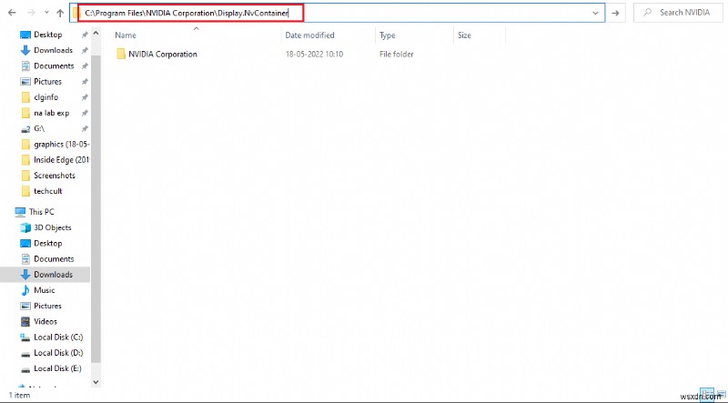Click the 3D Objects cube icon
The height and width of the screenshot is (403, 728).
coord(25,227)
